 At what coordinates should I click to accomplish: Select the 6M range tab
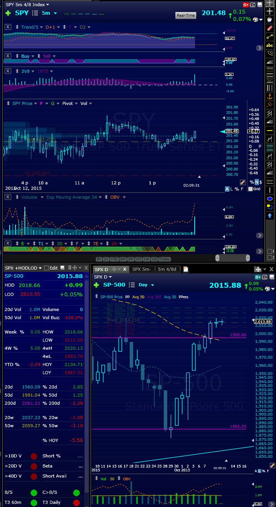(x=123, y=259)
